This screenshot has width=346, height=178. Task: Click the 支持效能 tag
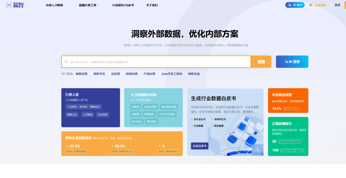pyautogui.click(x=102, y=115)
